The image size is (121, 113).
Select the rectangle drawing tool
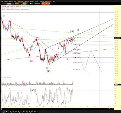coord(24,111)
